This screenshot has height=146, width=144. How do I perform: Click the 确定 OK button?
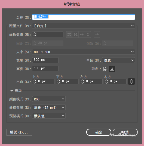(99, 132)
